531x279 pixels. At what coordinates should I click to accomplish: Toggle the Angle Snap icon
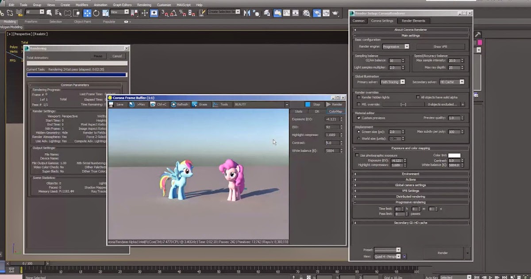coord(174,13)
